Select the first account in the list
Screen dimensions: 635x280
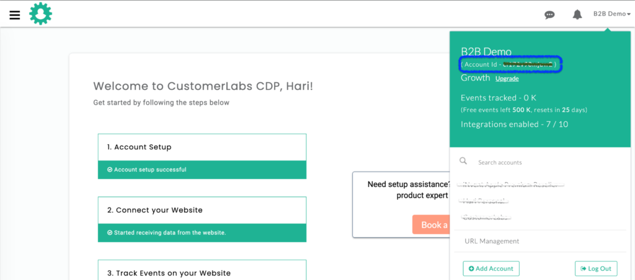511,185
